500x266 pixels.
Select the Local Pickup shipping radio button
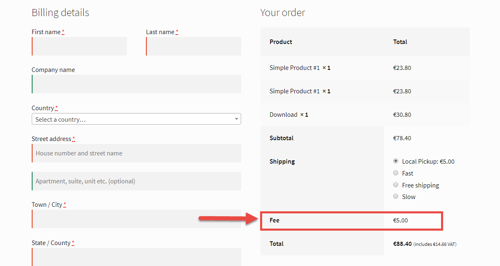396,161
